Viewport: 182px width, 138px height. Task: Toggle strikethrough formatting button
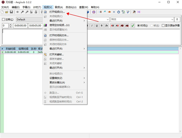pos(102,25)
